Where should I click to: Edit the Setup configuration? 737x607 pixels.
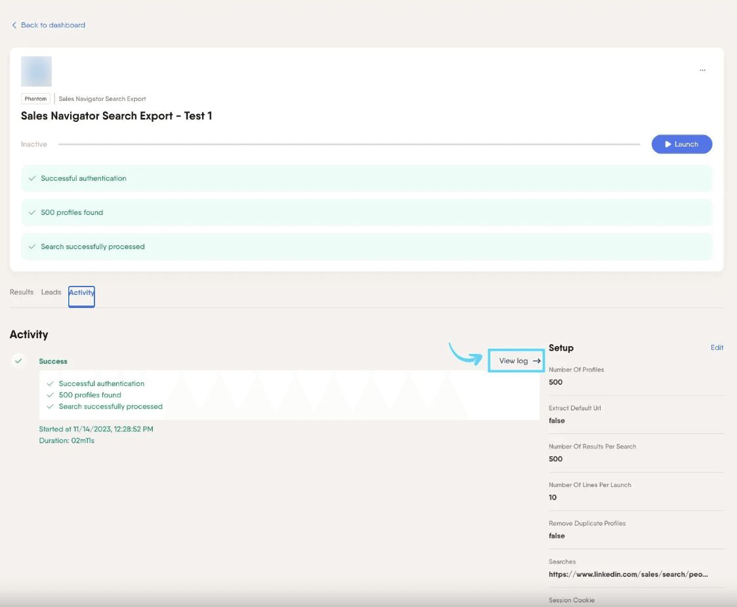(x=717, y=347)
